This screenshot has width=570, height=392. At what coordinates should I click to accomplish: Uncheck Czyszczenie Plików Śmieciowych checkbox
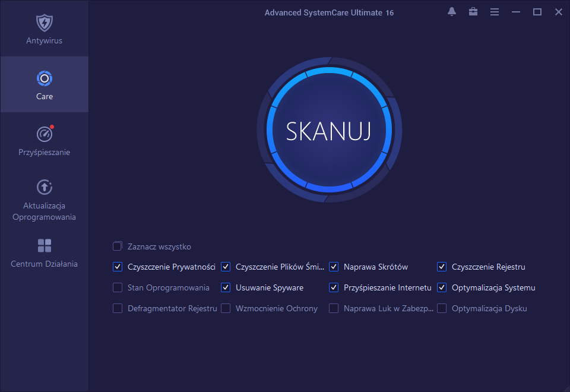226,267
